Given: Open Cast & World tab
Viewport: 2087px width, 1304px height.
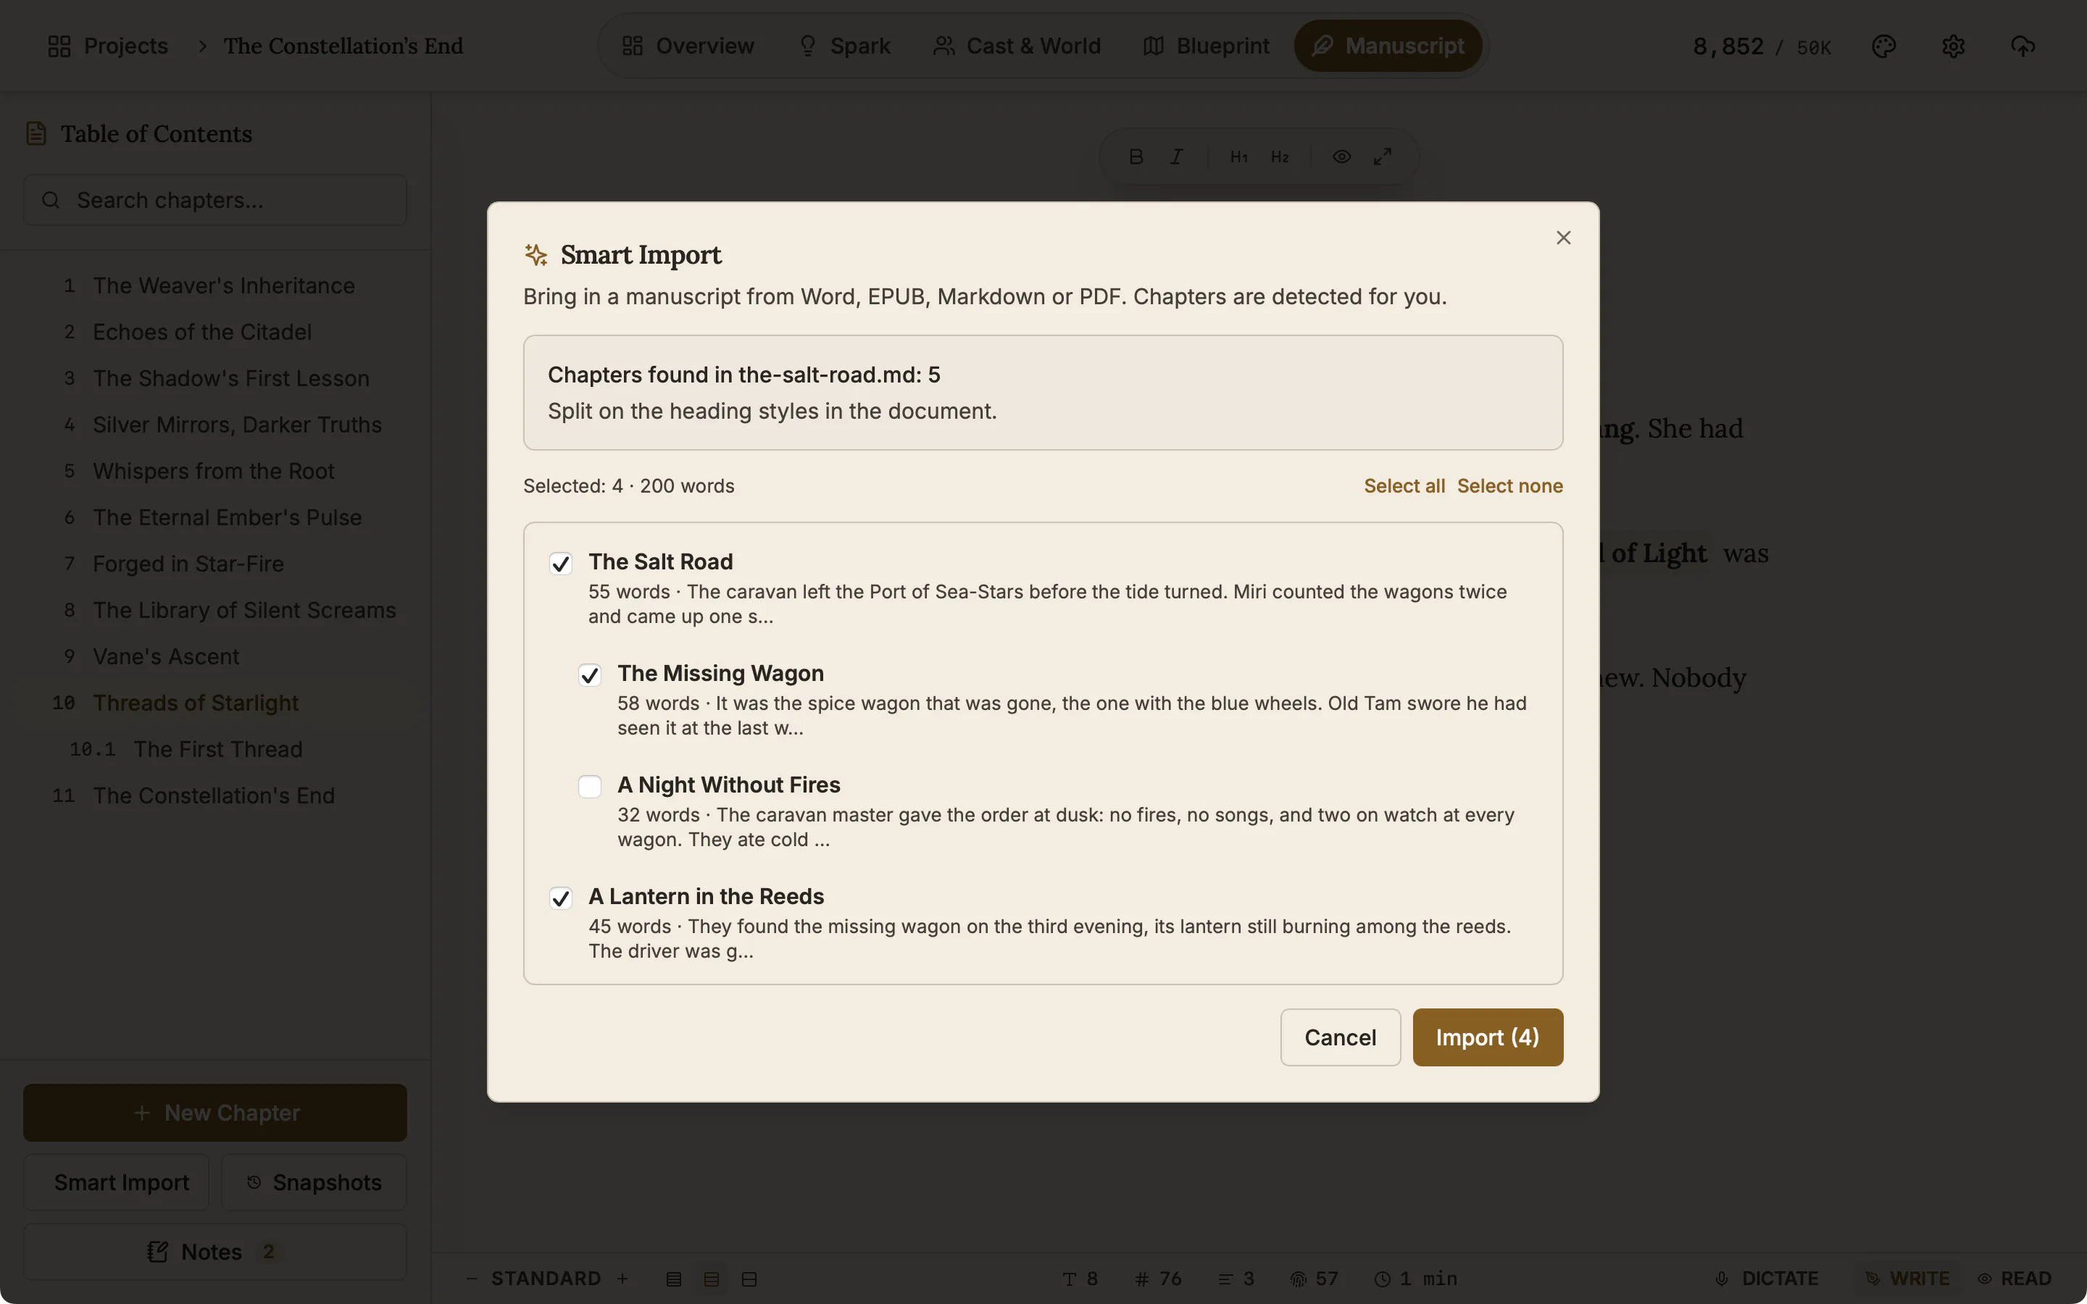Looking at the screenshot, I should point(1017,46).
